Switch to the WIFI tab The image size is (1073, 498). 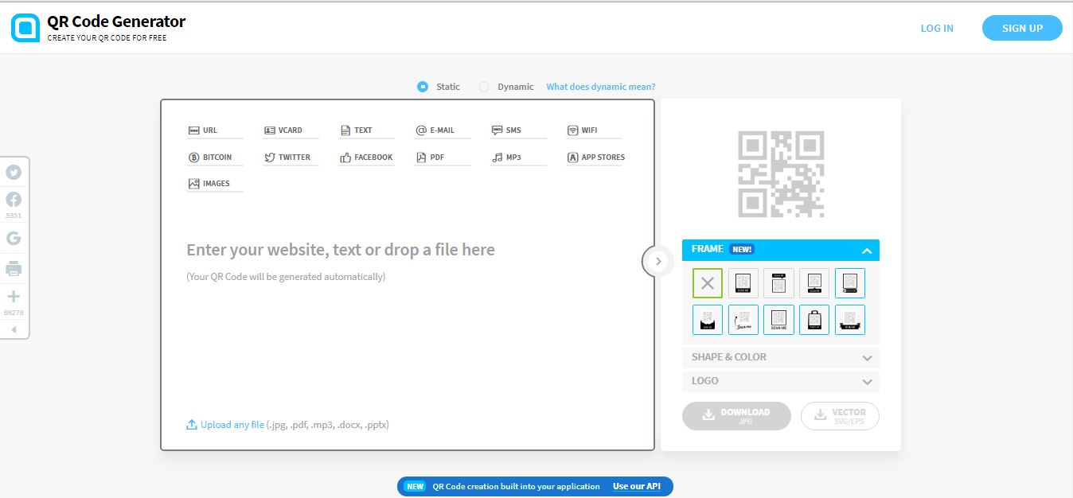click(594, 130)
